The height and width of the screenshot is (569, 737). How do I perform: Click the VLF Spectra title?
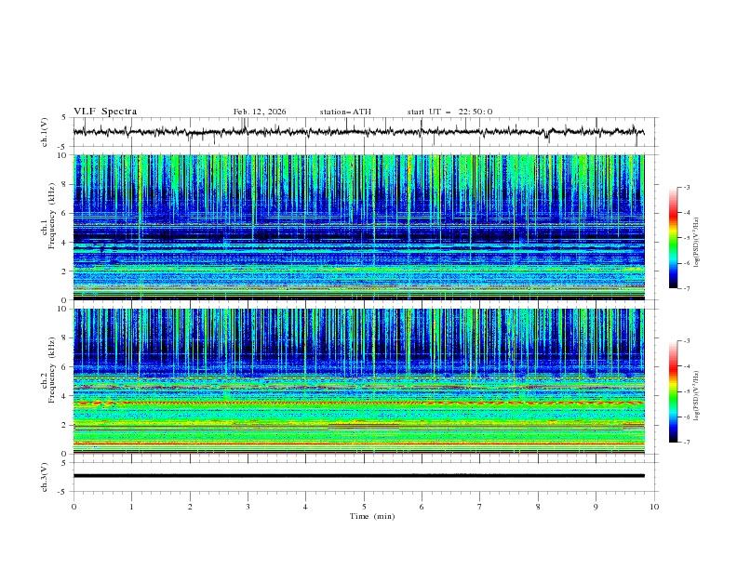[x=105, y=112]
